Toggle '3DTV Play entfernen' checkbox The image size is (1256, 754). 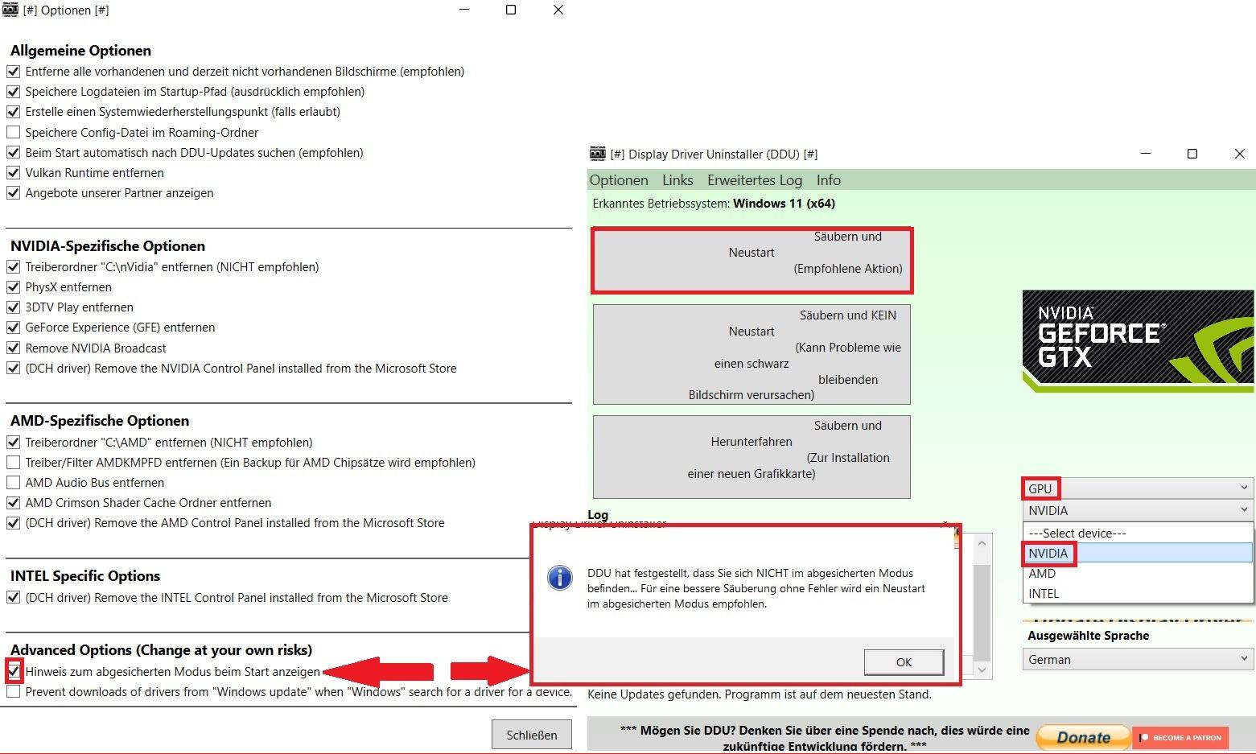13,307
